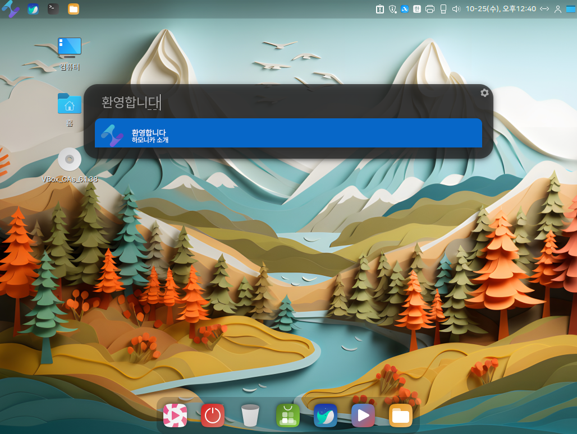Viewport: 577px width, 434px height.
Task: Click the show desktop button in the panel corner
Action: (x=571, y=9)
